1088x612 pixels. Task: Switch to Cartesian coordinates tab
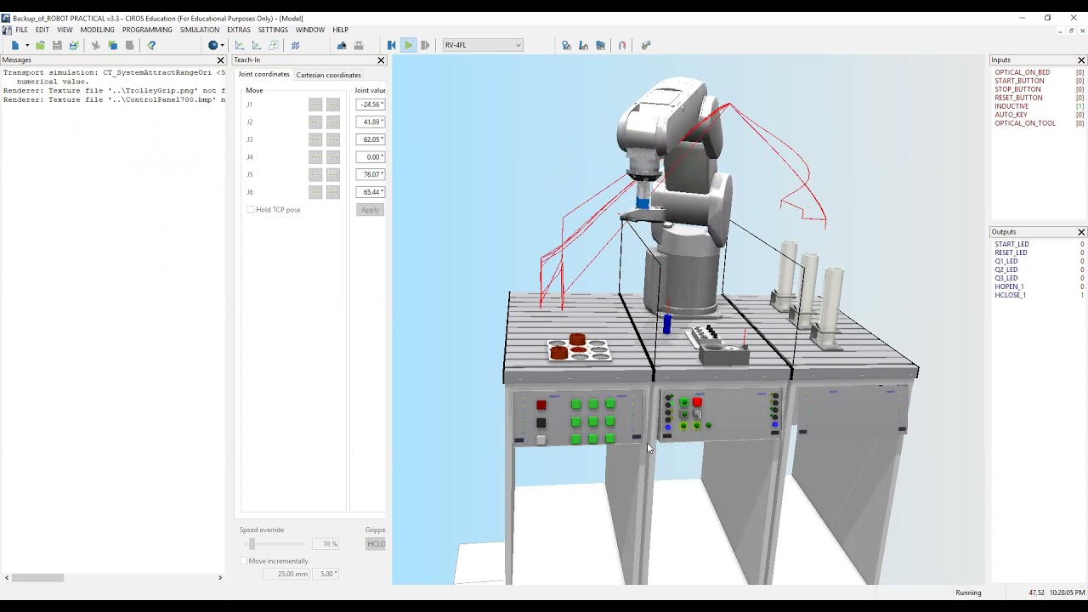pyautogui.click(x=328, y=75)
